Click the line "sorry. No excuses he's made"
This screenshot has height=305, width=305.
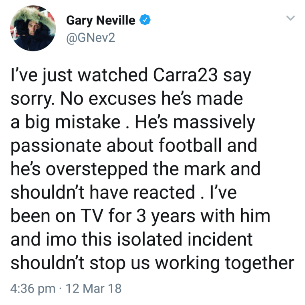point(126,98)
